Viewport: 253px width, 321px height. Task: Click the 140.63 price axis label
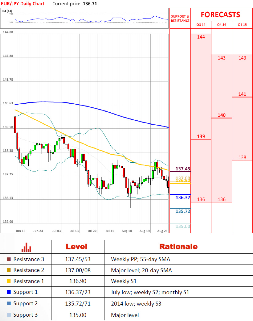pos(8,103)
